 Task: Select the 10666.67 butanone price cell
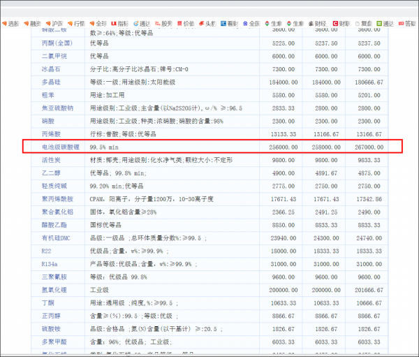pos(369,303)
